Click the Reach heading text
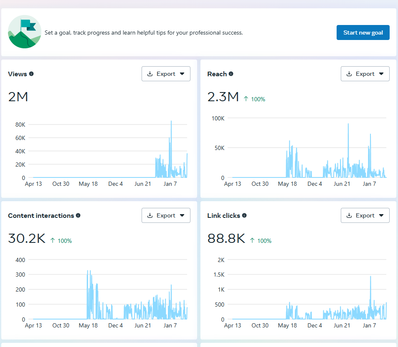Image resolution: width=398 pixels, height=347 pixels. [217, 74]
